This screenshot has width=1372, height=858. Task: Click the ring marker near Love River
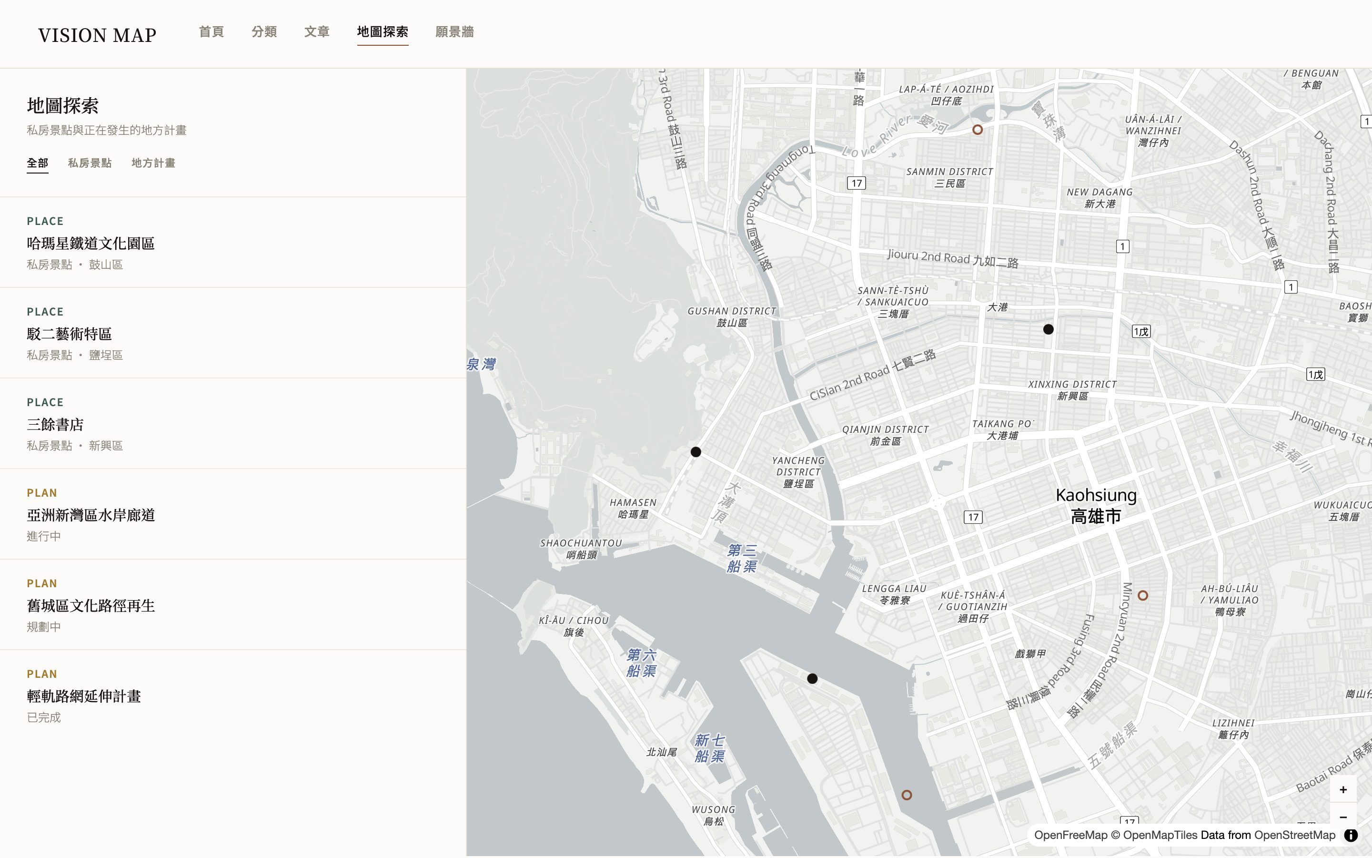[978, 130]
